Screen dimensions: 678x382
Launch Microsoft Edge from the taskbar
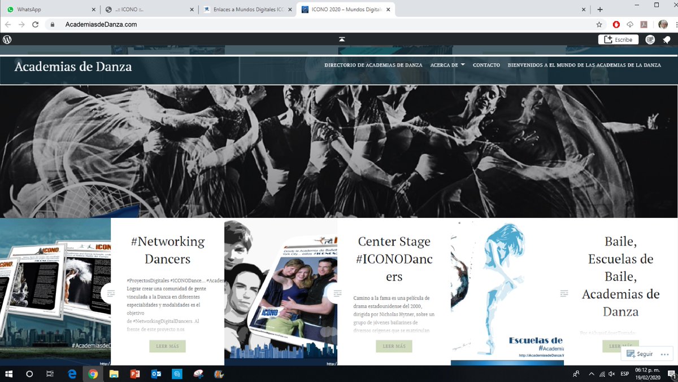(72, 374)
